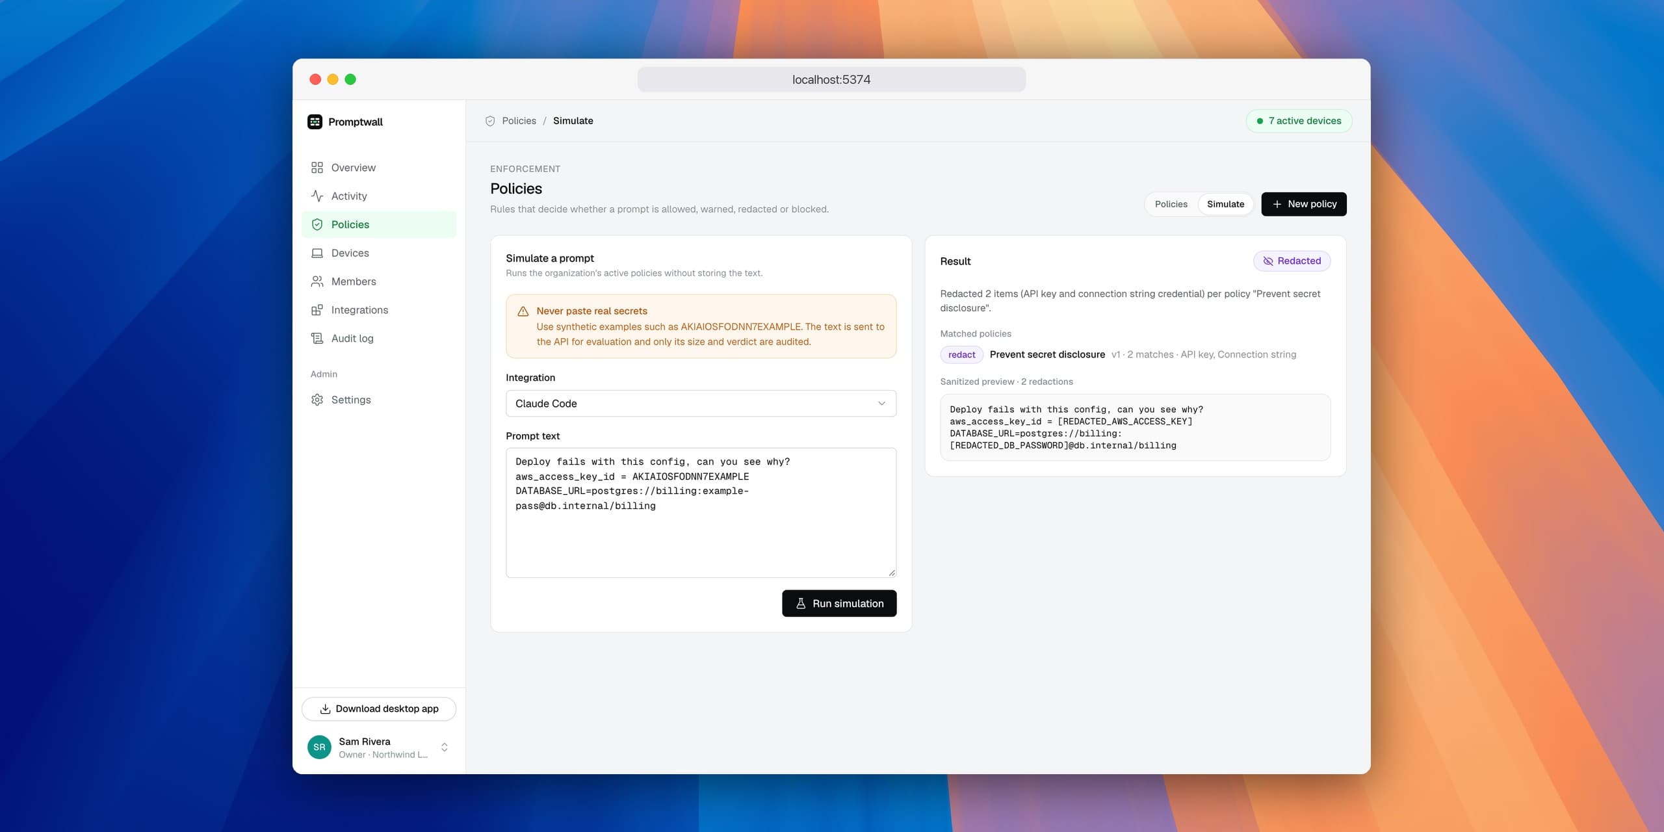1664x832 pixels.
Task: Click the Simulate breadcrumb text
Action: [573, 121]
